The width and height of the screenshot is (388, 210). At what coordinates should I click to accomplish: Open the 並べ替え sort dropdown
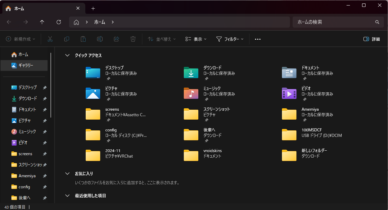click(161, 39)
